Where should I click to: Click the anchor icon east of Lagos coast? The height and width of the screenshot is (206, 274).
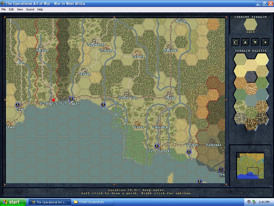click(x=103, y=105)
